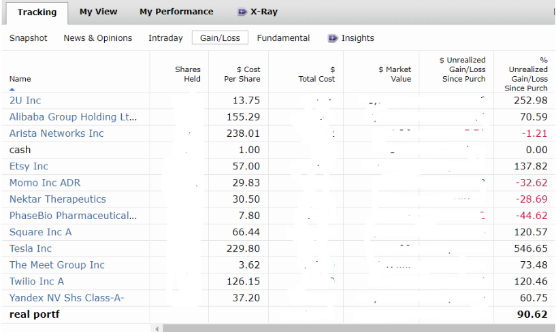Screen dimensions: 556x332
Task: Open the Insights view label
Action: point(358,38)
